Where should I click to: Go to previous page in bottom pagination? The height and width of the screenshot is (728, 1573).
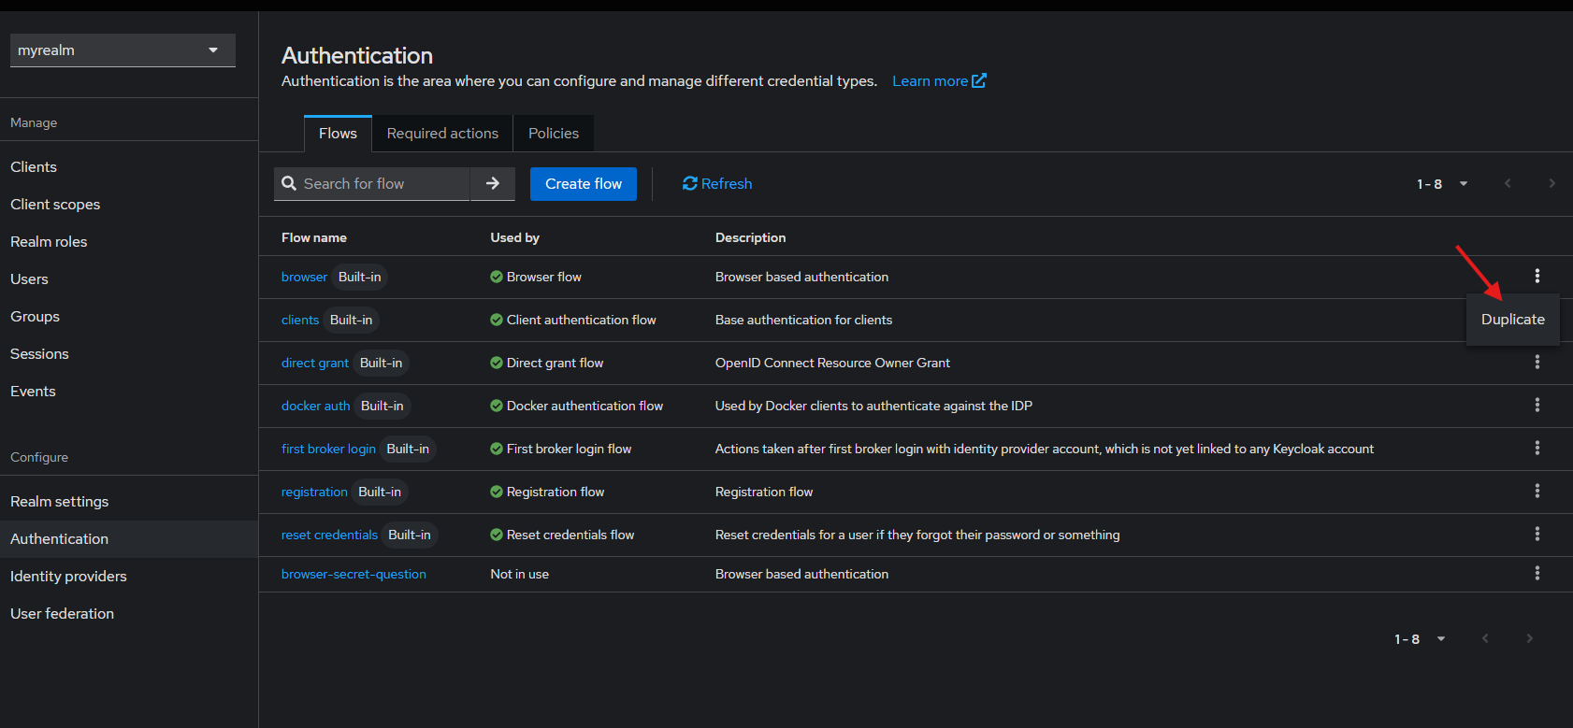[1485, 638]
